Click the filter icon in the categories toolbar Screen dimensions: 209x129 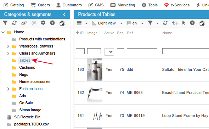5,23
